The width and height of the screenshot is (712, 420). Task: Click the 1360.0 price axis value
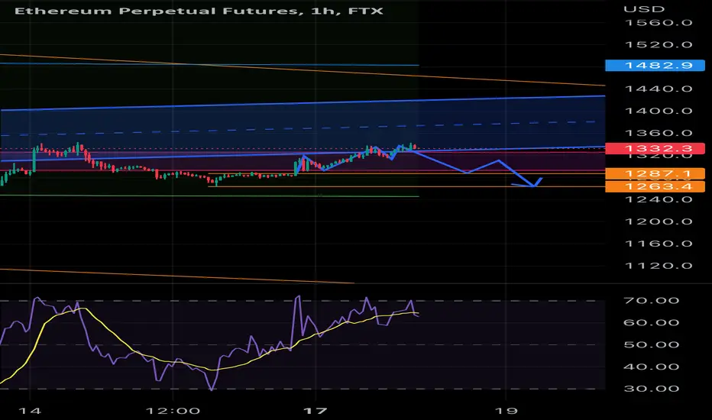(x=659, y=133)
